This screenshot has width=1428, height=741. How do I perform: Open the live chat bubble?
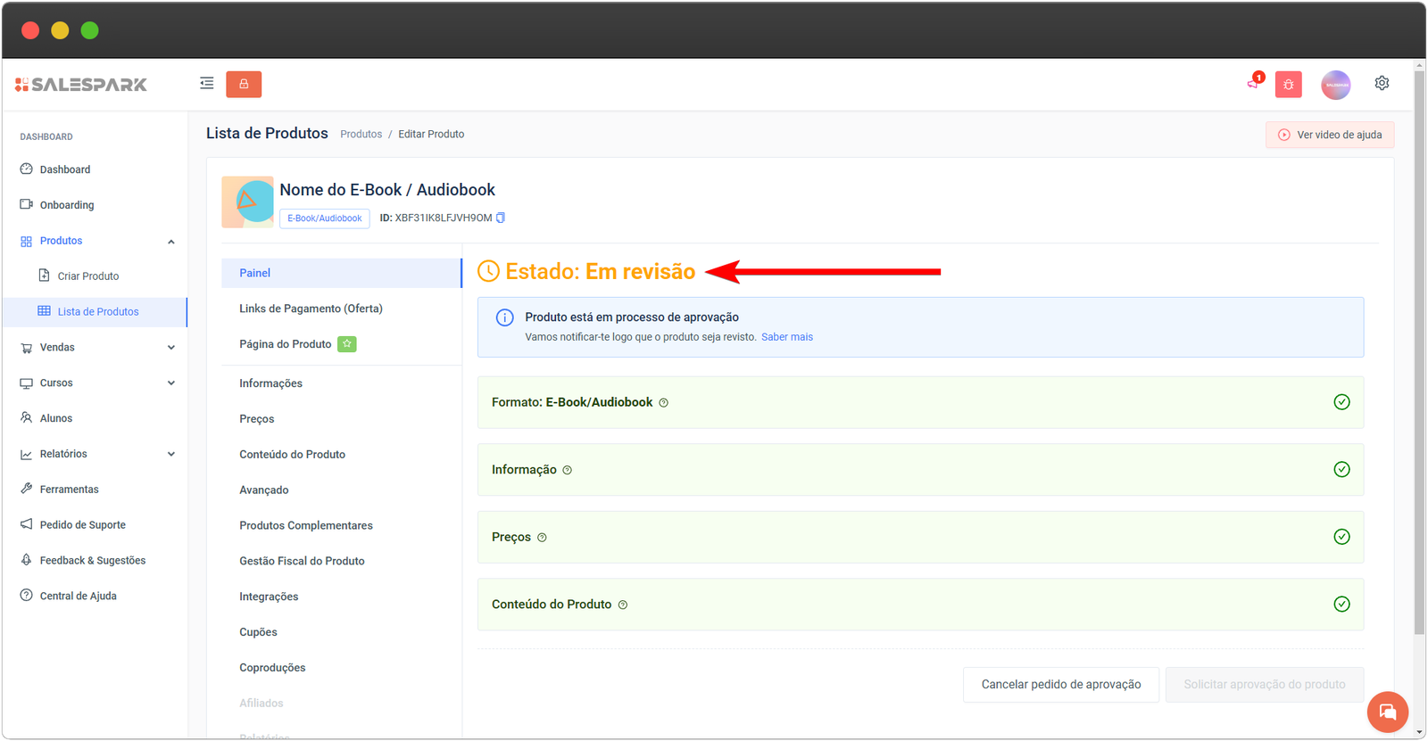pyautogui.click(x=1387, y=712)
